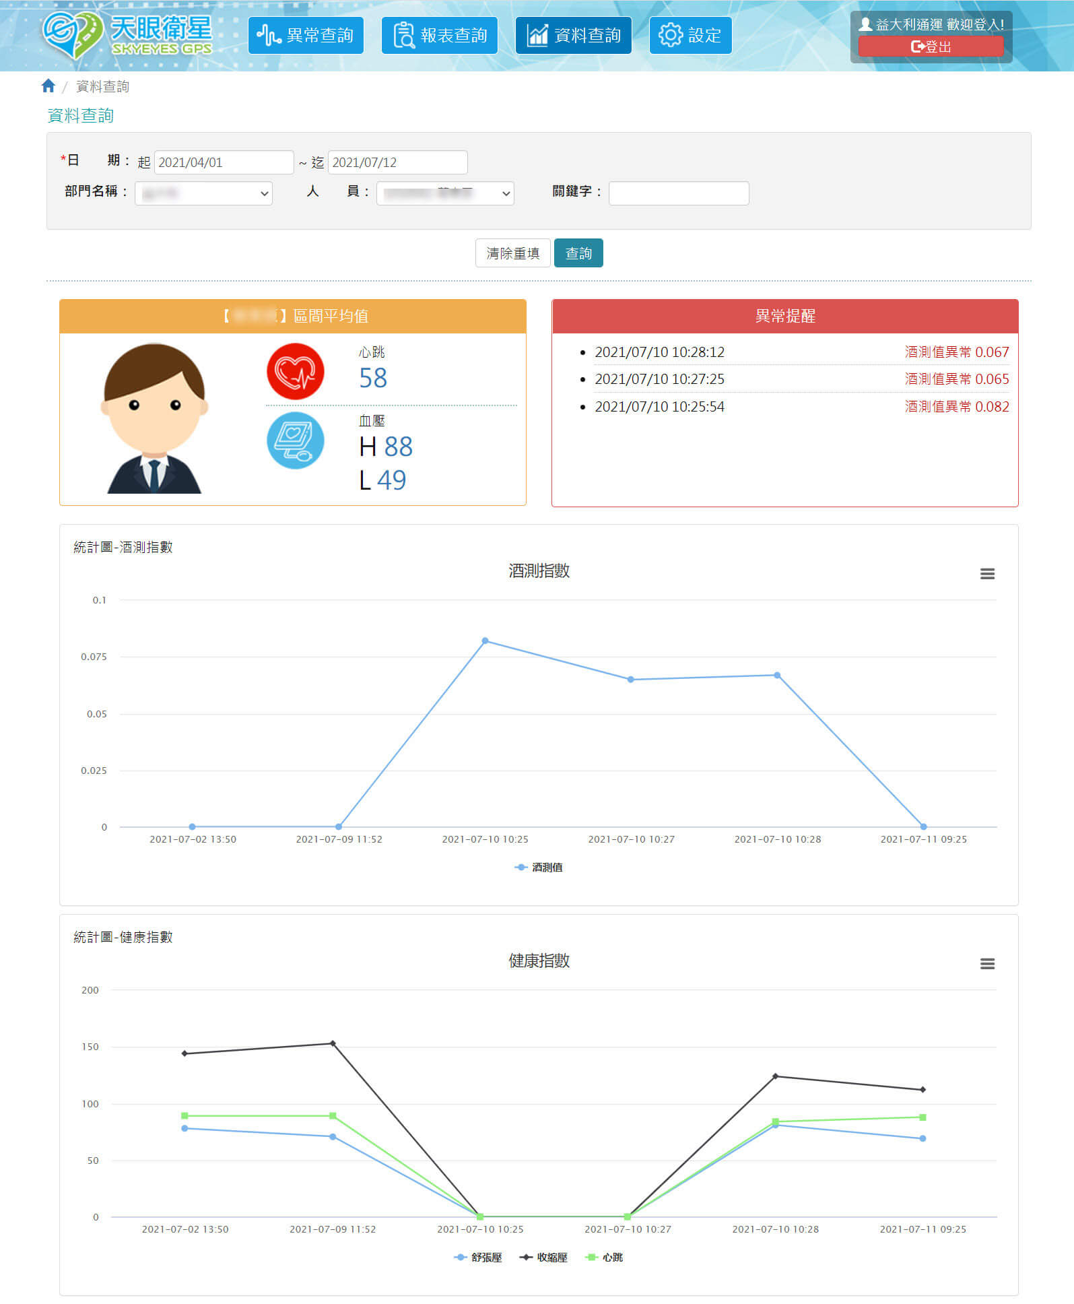Click the SkyEyes GPS logo
This screenshot has height=1304, width=1074.
click(x=128, y=35)
